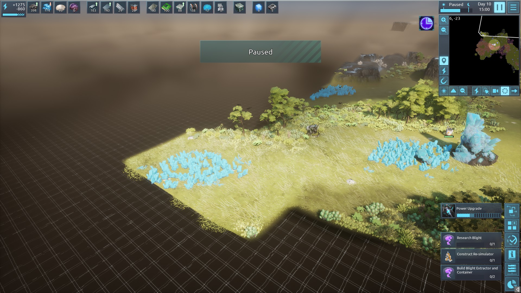The width and height of the screenshot is (521, 293).
Task: Toggle the map pin marker overlay
Action: 444,60
